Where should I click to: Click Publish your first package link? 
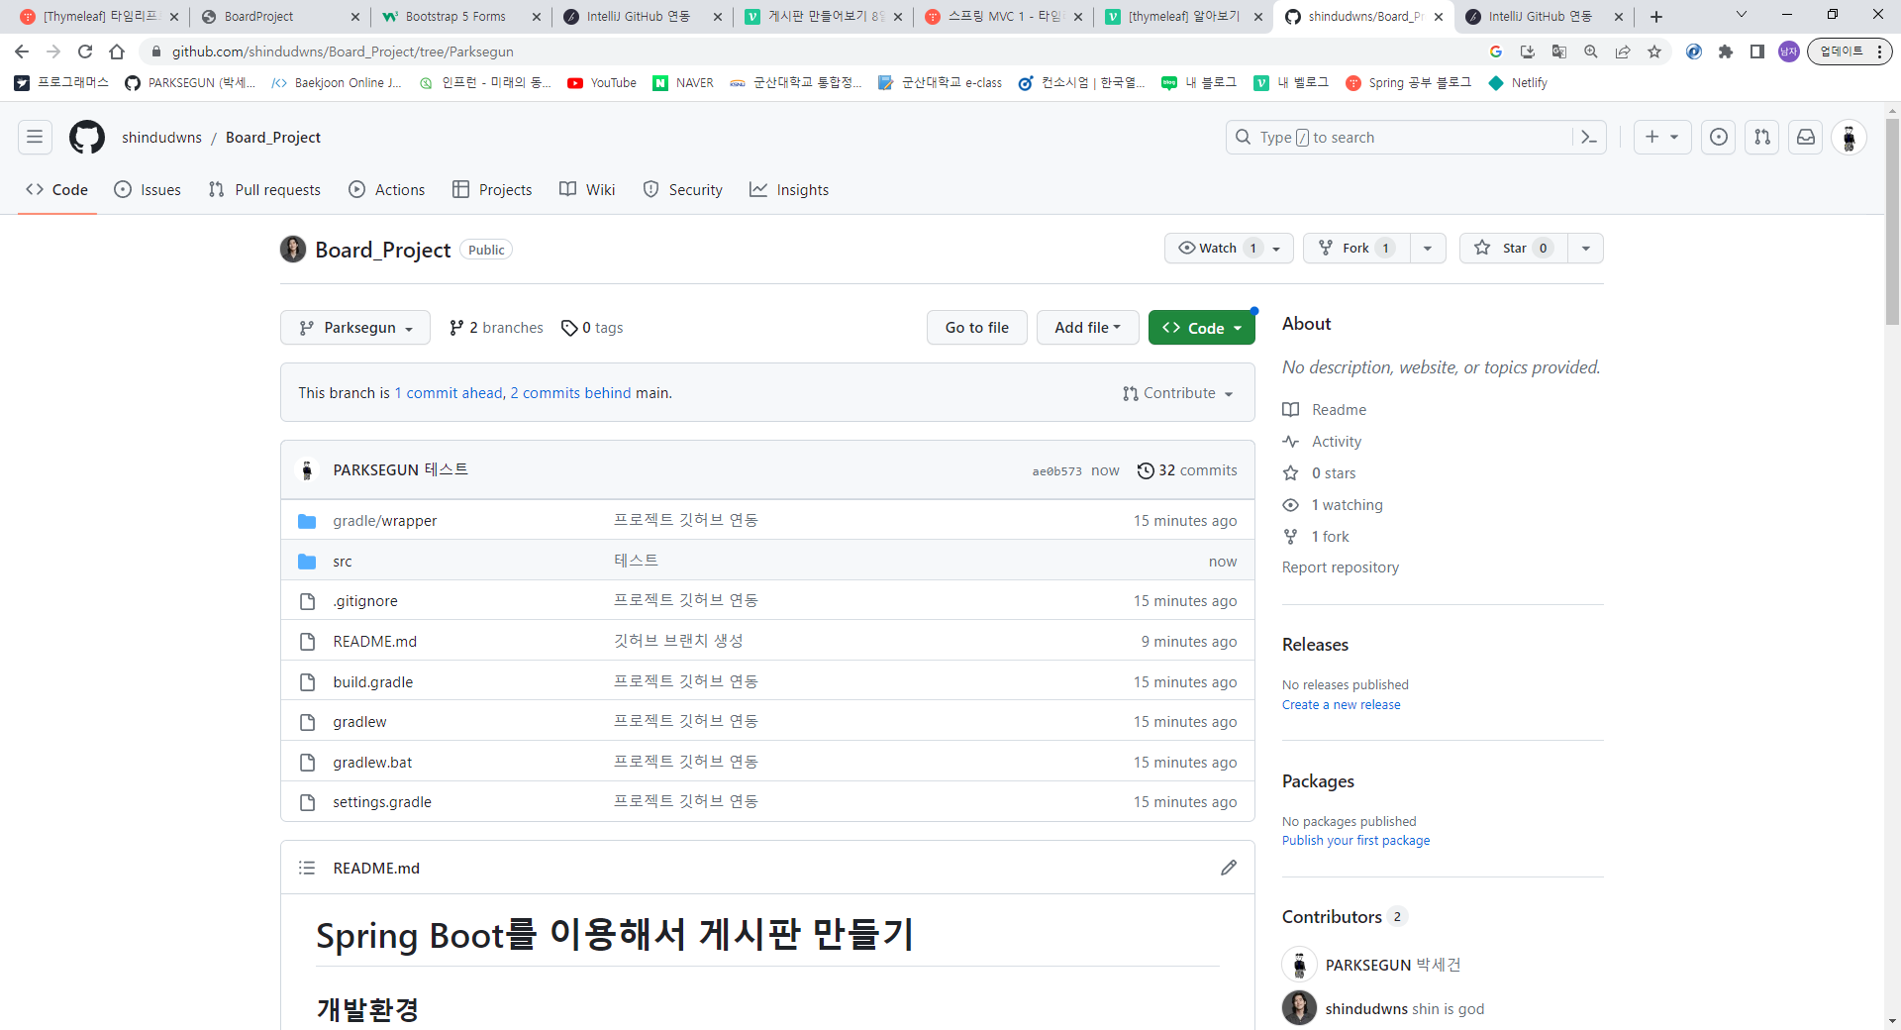point(1355,841)
